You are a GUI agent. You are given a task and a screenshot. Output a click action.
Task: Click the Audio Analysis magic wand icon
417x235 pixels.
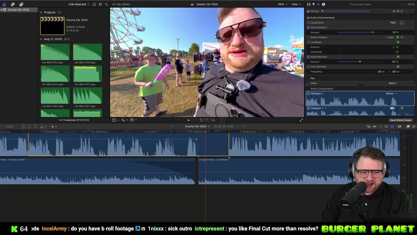click(402, 37)
